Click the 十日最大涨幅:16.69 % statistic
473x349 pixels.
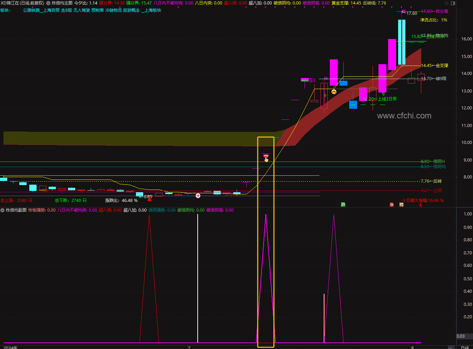(x=423, y=201)
